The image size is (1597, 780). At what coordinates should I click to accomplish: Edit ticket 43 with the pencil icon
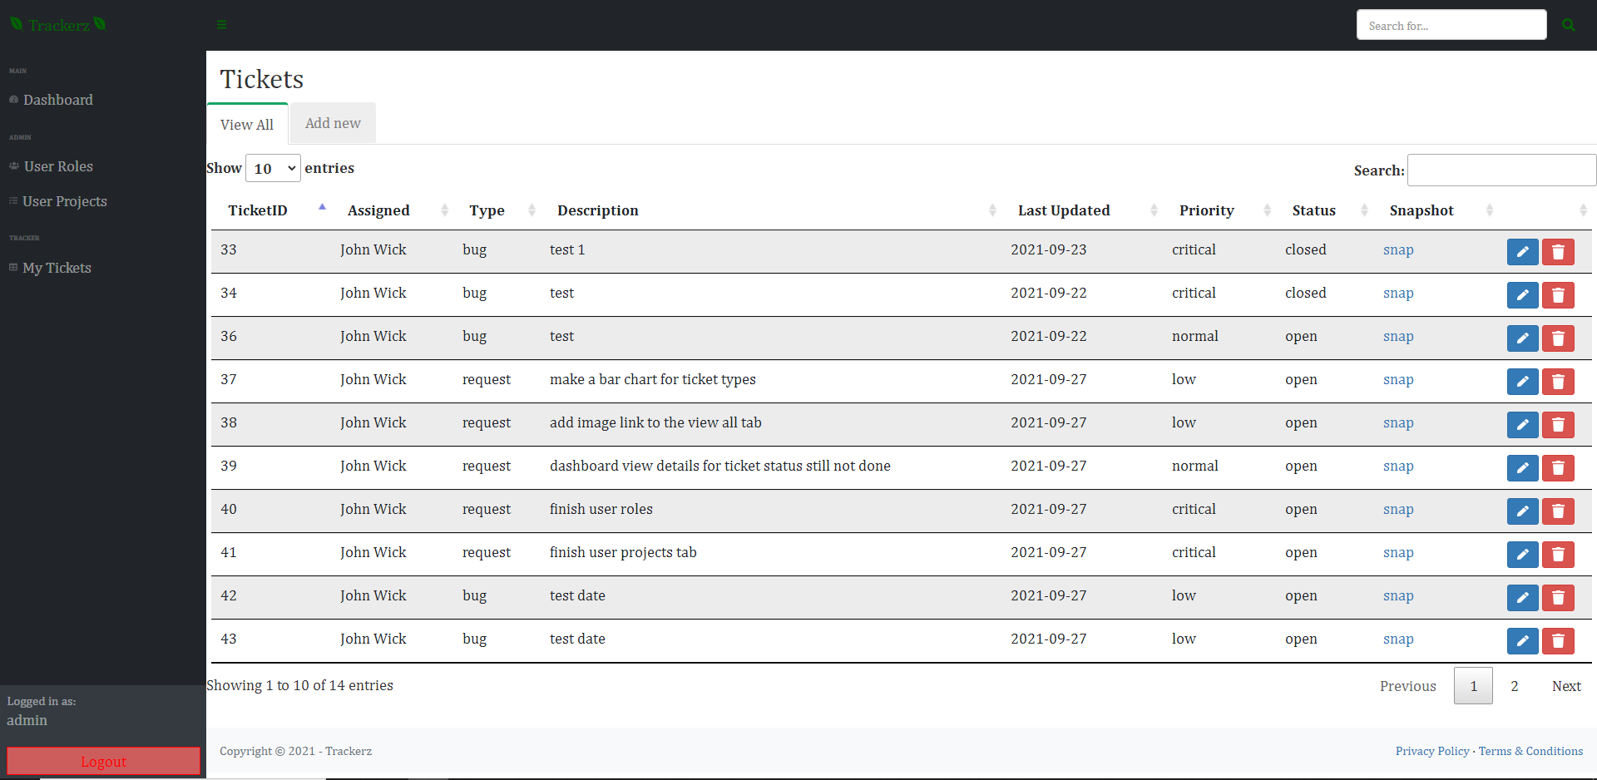click(1522, 640)
